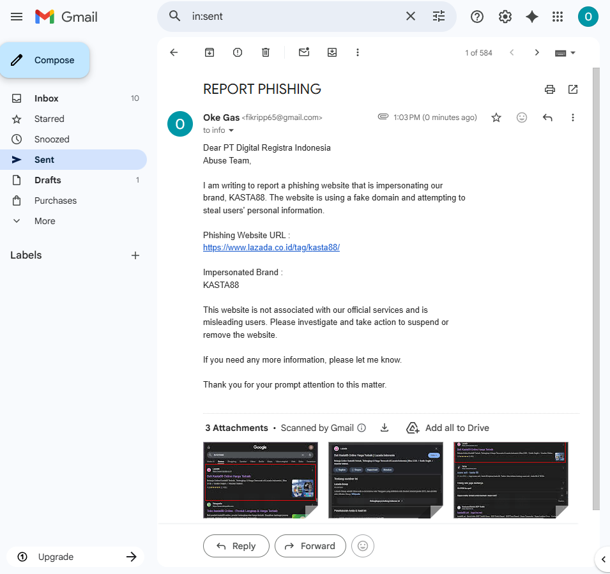This screenshot has width=610, height=574.
Task: Click the Compose button
Action: [x=45, y=60]
